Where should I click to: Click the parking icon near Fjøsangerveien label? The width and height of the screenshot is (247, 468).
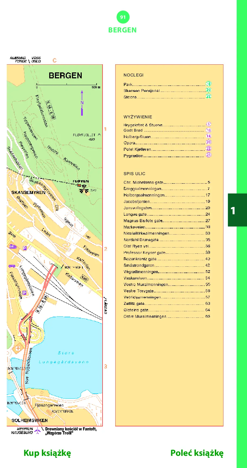(24, 293)
